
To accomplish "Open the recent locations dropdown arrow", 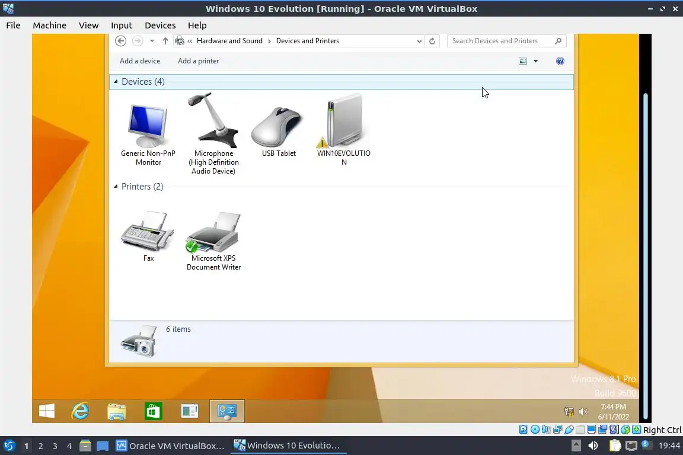I will click(152, 41).
